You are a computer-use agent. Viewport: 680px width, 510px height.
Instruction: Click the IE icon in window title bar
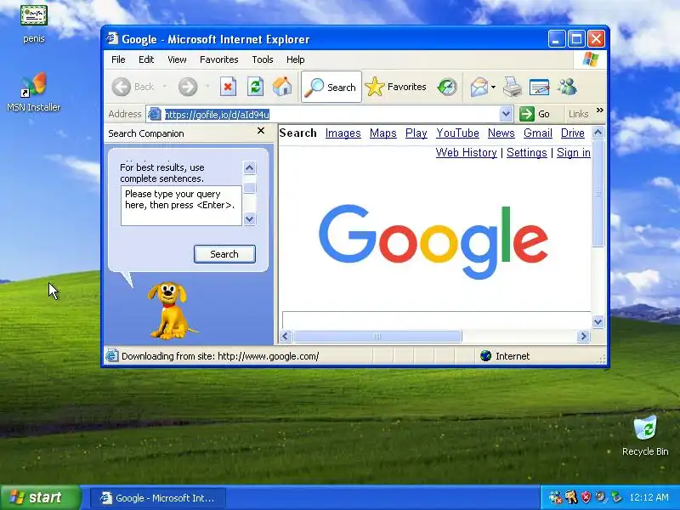click(x=112, y=38)
